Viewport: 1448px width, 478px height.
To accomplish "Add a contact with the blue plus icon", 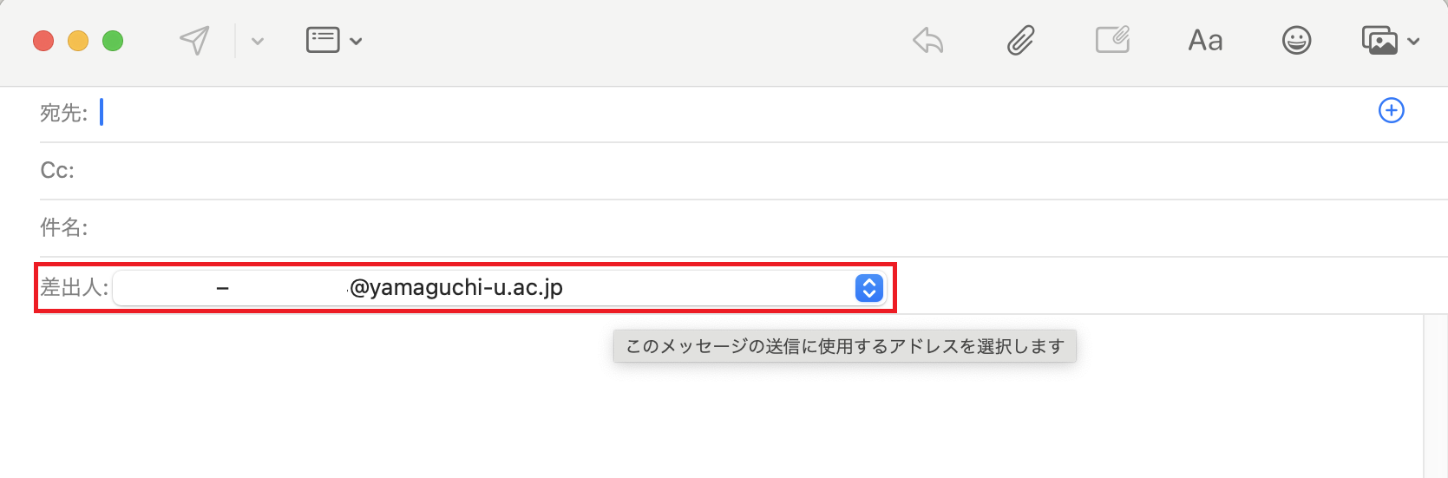I will click(x=1392, y=110).
